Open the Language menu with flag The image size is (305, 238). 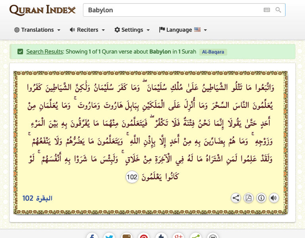[x=183, y=30]
